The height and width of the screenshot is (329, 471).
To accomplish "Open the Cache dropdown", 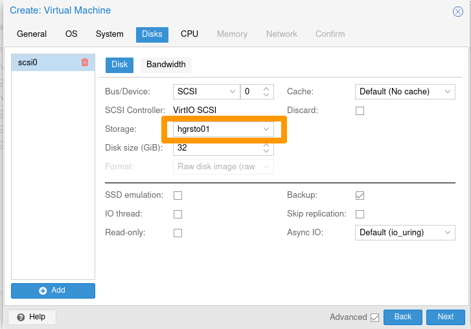I will [405, 91].
